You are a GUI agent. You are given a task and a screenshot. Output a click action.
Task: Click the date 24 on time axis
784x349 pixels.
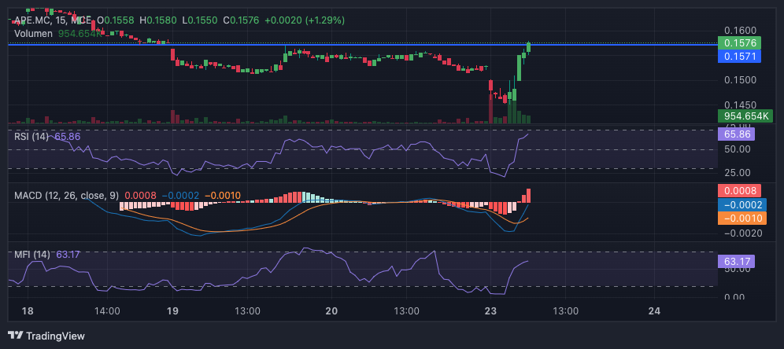[653, 311]
